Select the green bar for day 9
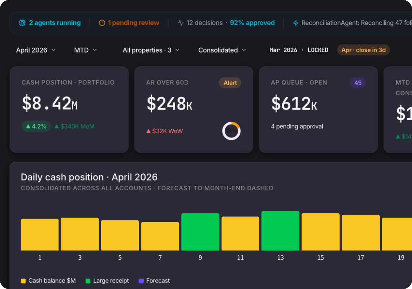Screen dimensions: 412x289 (x=200, y=232)
